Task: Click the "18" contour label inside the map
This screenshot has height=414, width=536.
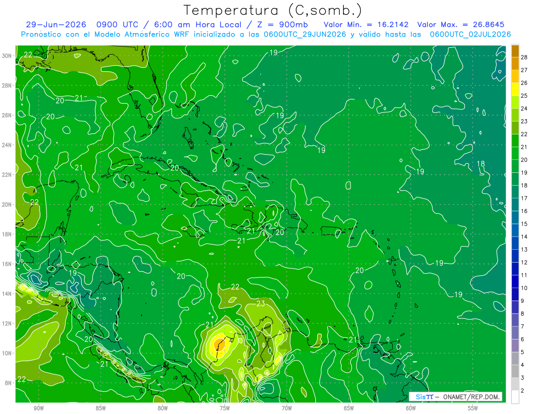Action: pos(481,163)
